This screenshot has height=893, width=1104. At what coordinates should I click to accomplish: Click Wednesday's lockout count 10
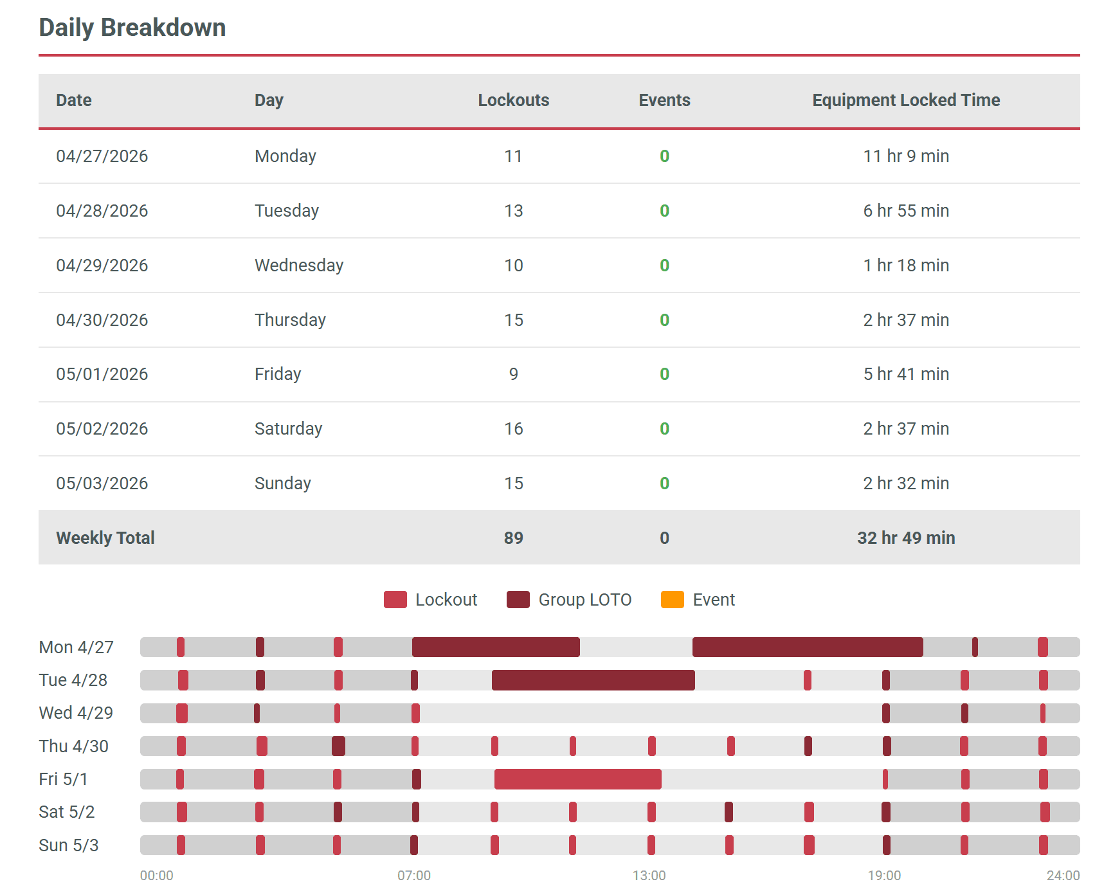[513, 266]
